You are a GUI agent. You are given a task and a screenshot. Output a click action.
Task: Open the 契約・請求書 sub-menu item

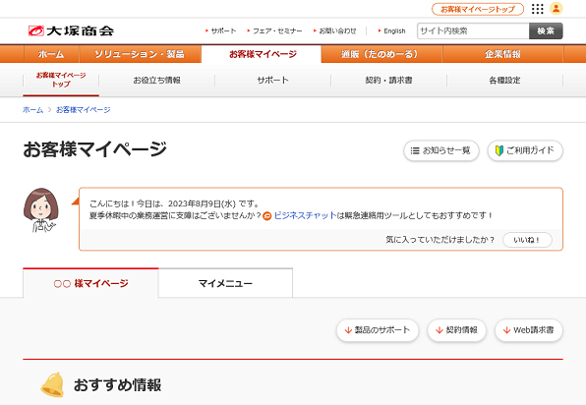388,80
